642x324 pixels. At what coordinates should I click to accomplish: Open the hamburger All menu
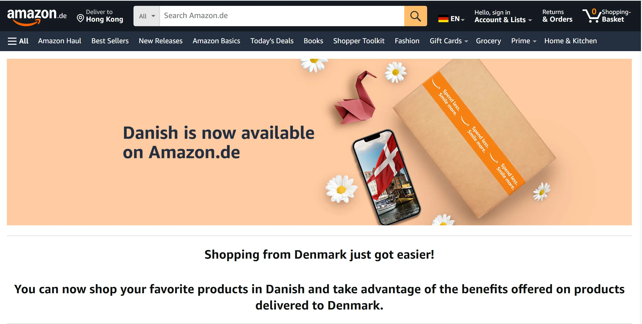tap(18, 41)
